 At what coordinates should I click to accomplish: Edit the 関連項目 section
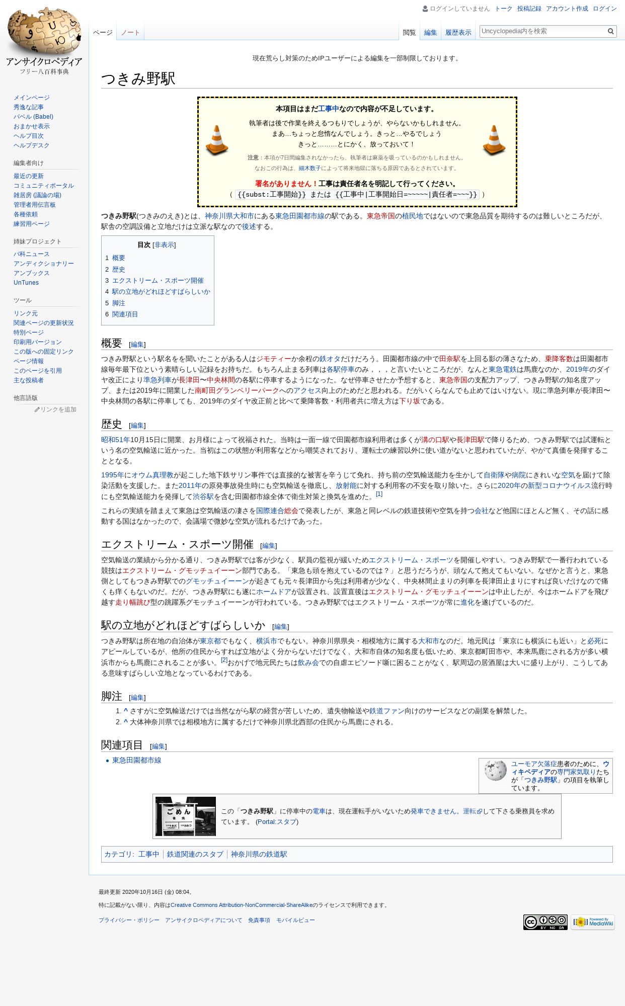(158, 746)
